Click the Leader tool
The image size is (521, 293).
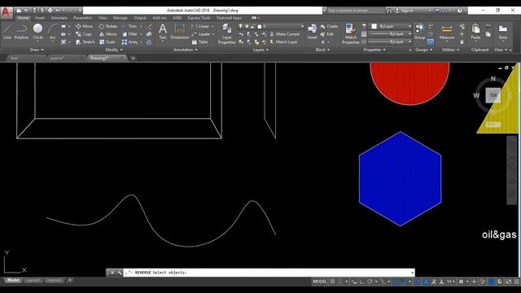click(x=201, y=34)
